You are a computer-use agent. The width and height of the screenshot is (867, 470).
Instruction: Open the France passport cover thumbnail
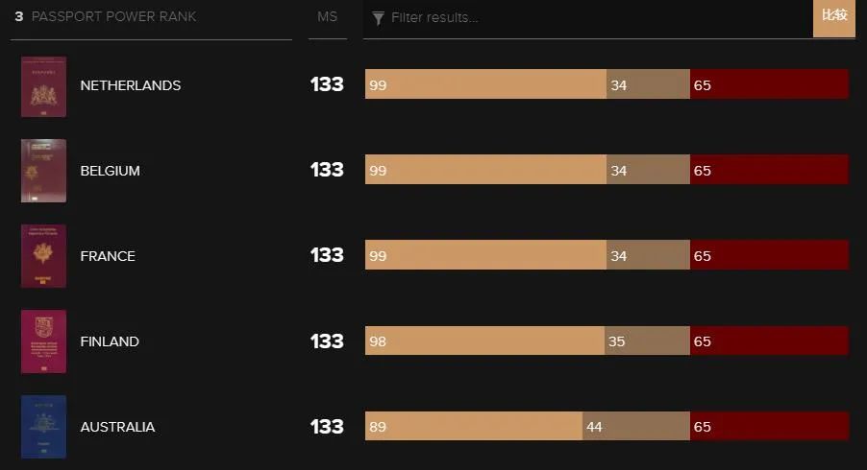[43, 256]
